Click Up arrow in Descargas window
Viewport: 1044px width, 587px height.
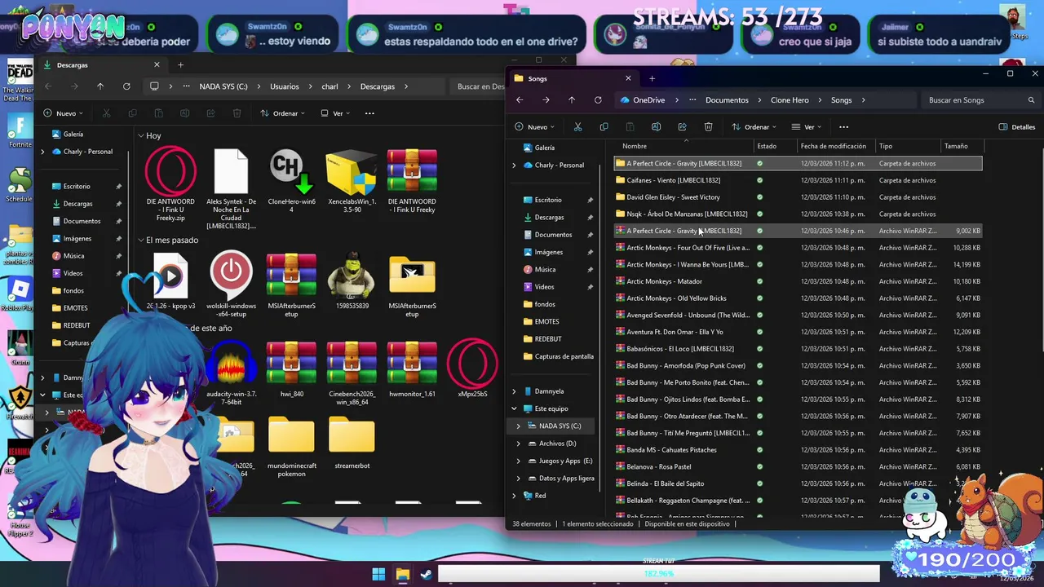[100, 86]
